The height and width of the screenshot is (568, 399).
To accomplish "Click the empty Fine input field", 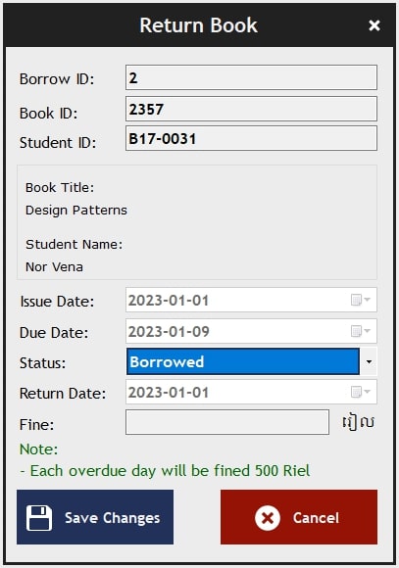I will (227, 422).
